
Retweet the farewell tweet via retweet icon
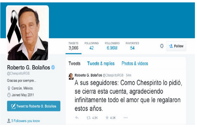click(88, 118)
